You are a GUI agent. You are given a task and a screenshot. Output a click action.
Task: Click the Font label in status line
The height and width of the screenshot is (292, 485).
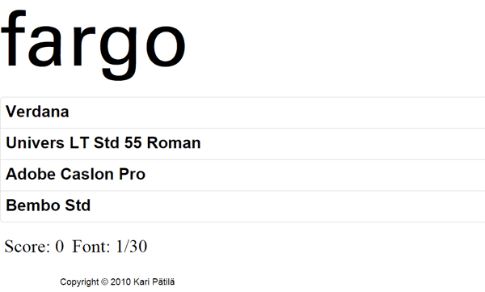[x=91, y=247]
